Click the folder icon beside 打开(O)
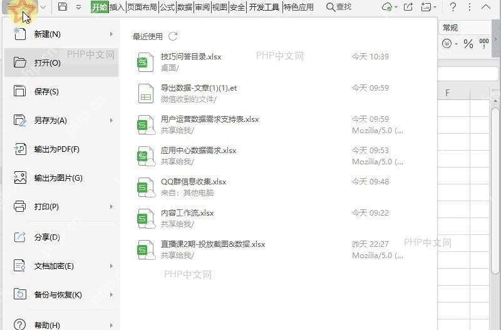 click(x=20, y=62)
